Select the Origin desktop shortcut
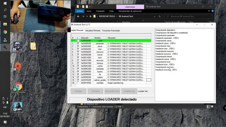The height and width of the screenshot is (127, 226). tap(18, 68)
